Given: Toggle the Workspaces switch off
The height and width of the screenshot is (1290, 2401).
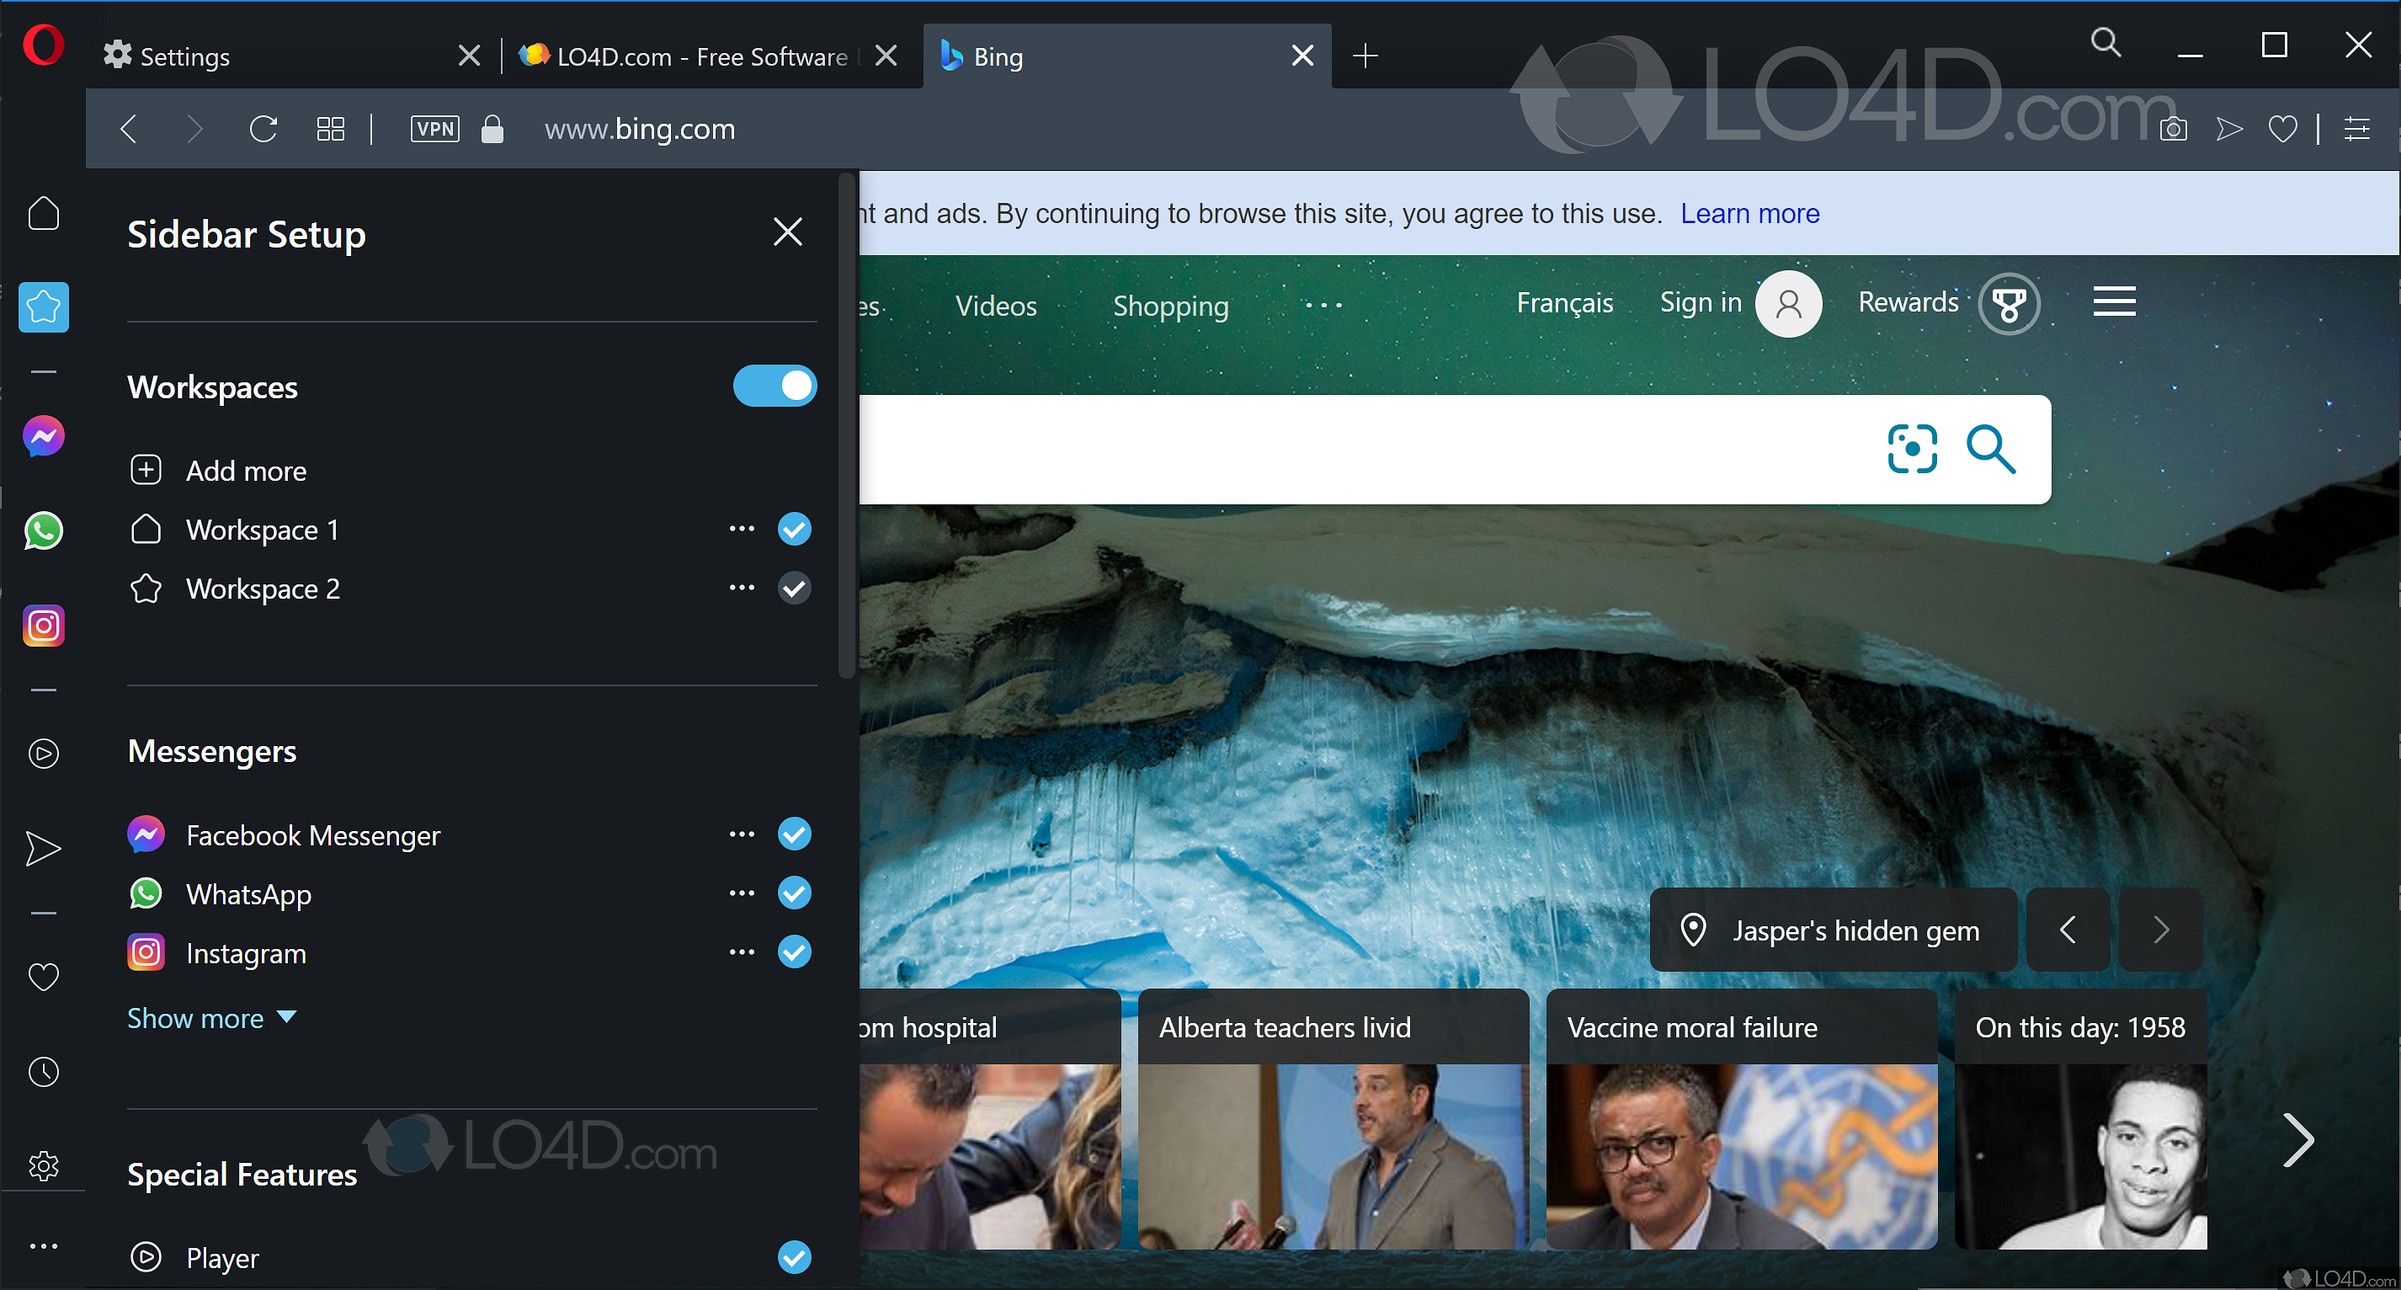Looking at the screenshot, I should [775, 386].
